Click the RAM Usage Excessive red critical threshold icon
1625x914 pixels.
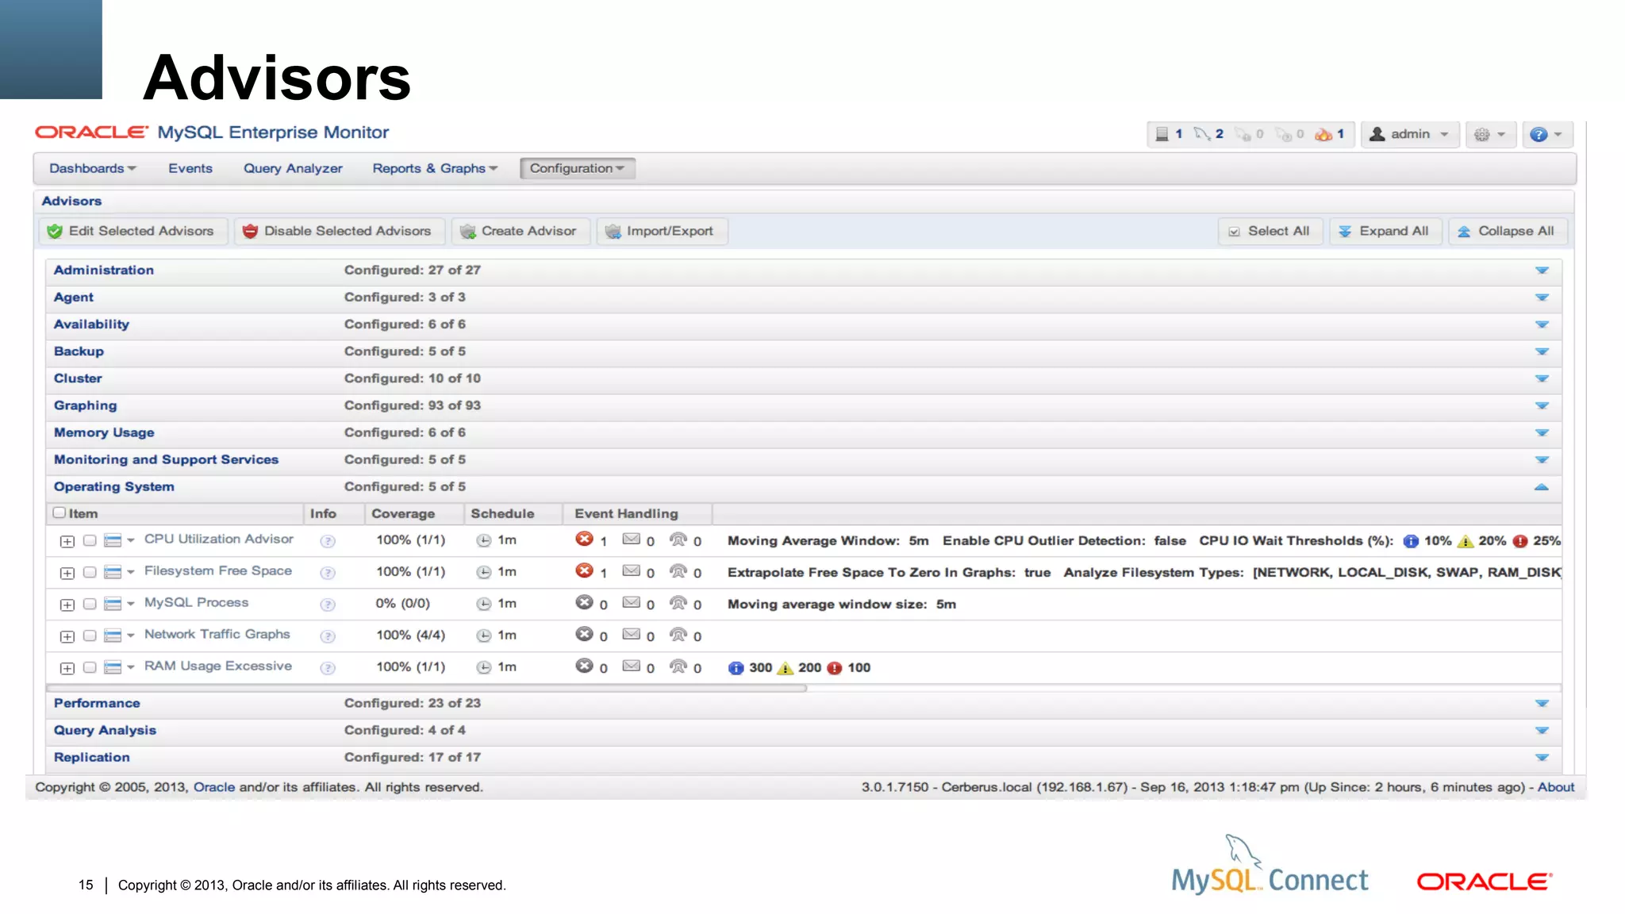coord(835,668)
